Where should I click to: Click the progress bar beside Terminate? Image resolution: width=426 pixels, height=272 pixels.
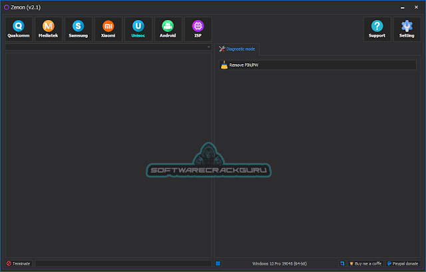pyautogui.click(x=123, y=263)
